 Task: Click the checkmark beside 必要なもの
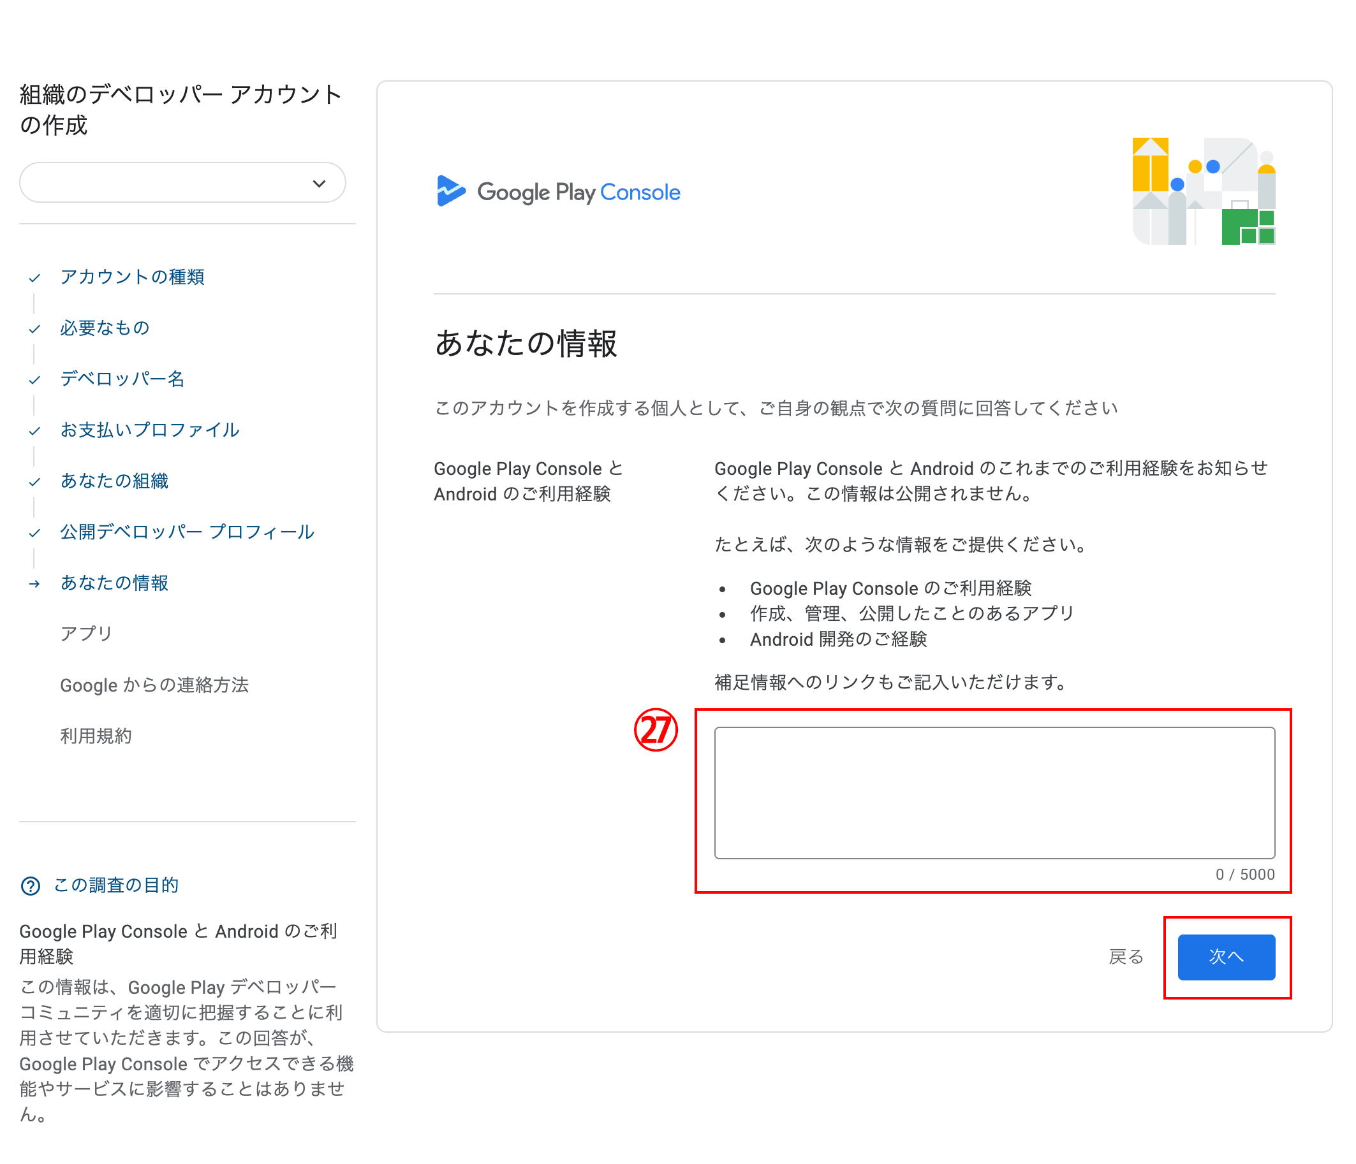pos(34,329)
